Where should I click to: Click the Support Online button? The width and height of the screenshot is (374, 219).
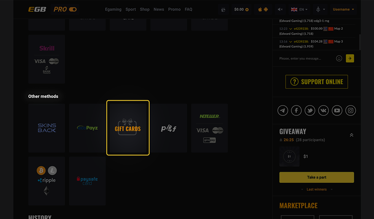pos(316,82)
